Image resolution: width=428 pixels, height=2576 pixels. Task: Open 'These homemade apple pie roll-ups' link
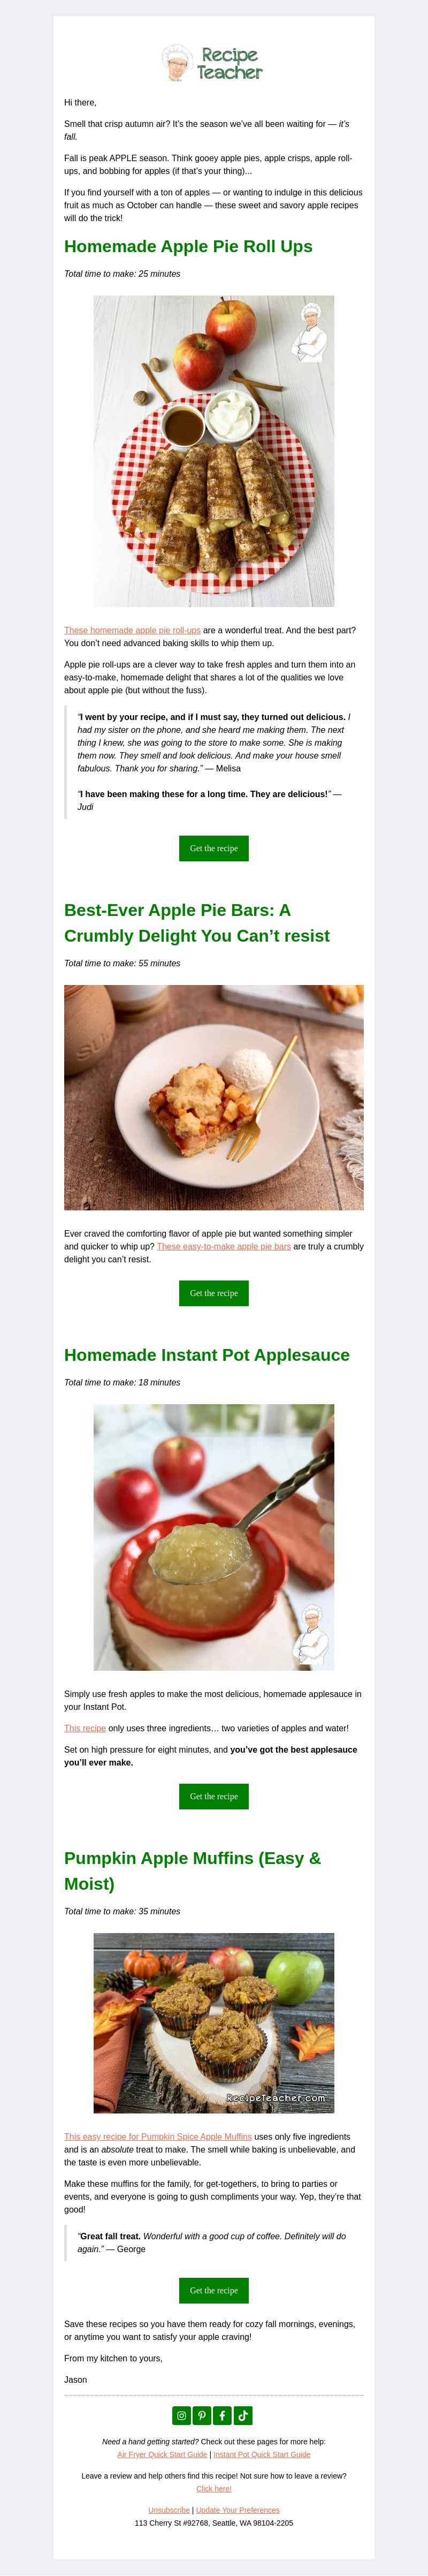[132, 630]
